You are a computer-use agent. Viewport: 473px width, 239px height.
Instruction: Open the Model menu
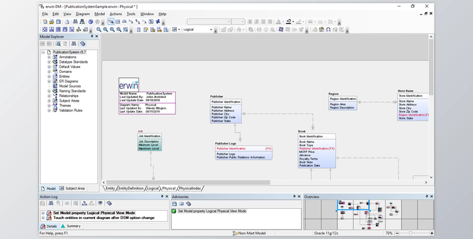(x=100, y=14)
